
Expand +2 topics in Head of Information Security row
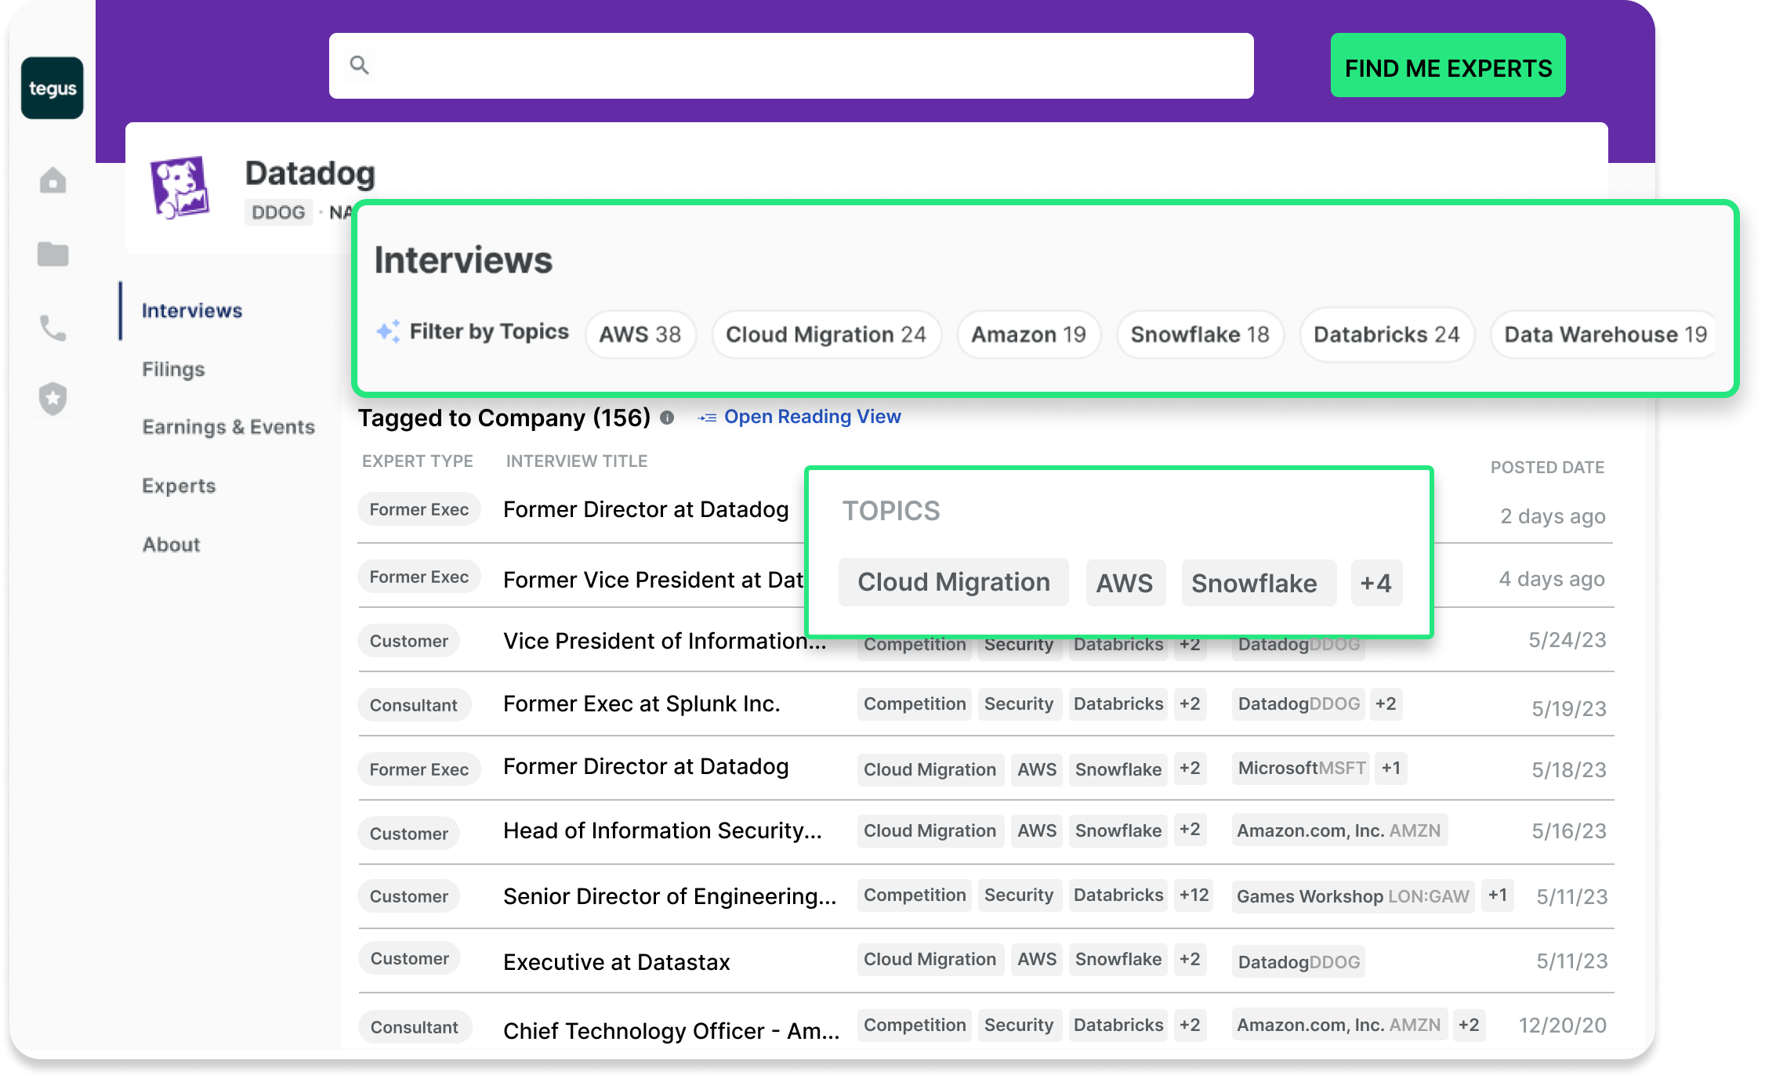[1190, 829]
